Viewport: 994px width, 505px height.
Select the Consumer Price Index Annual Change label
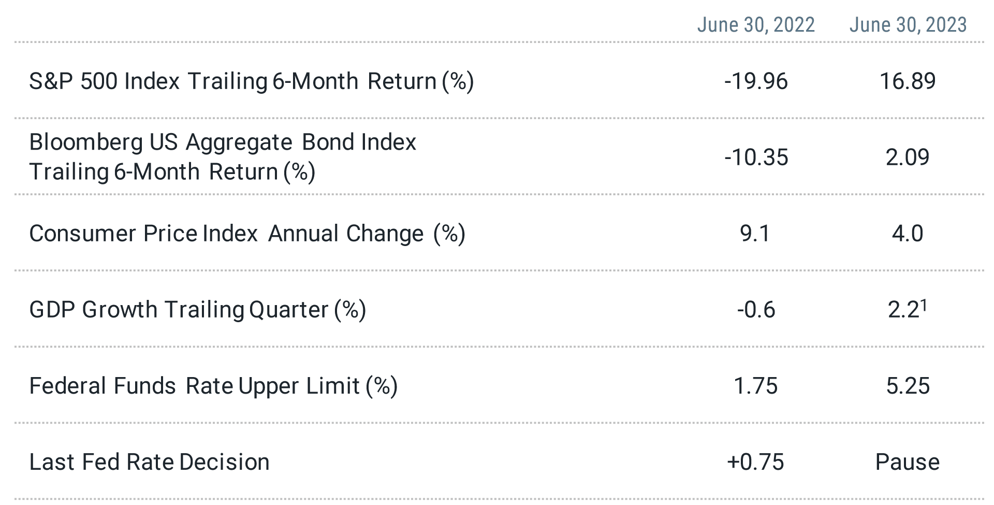[247, 234]
